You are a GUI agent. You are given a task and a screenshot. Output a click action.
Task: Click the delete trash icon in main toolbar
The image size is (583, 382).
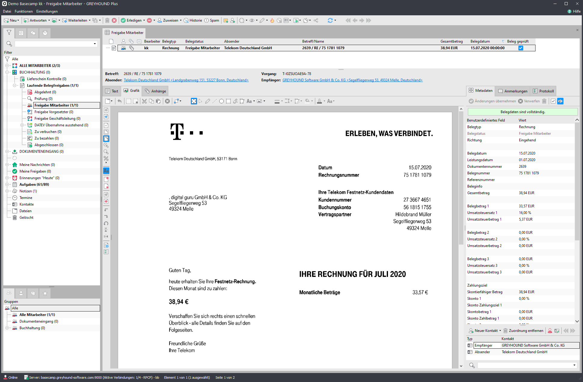[107, 20]
